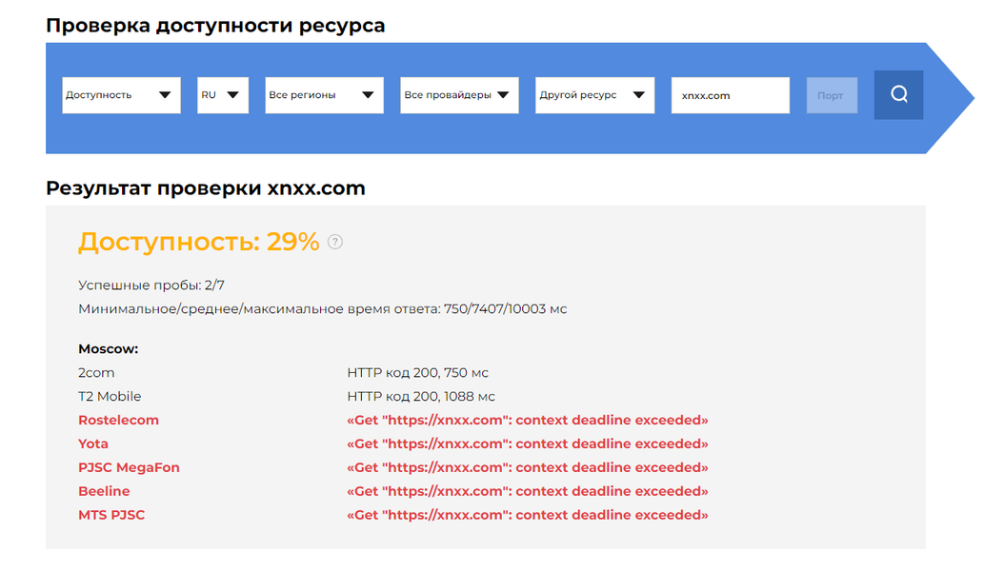Select the Rostelecom provider row
Image resolution: width=984 pixels, height=571 pixels.
coord(119,420)
